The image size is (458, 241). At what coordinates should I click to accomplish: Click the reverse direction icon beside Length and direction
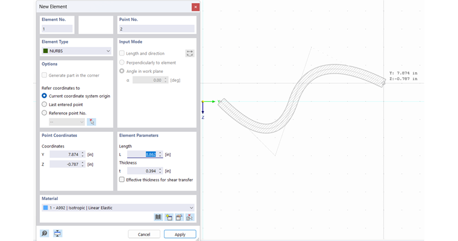pos(190,54)
